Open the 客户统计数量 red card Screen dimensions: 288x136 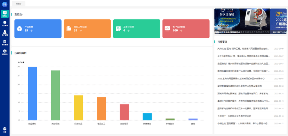(186, 29)
